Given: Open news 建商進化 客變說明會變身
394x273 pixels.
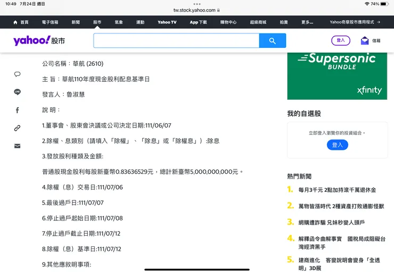Looking at the screenshot, I should 339,264.
